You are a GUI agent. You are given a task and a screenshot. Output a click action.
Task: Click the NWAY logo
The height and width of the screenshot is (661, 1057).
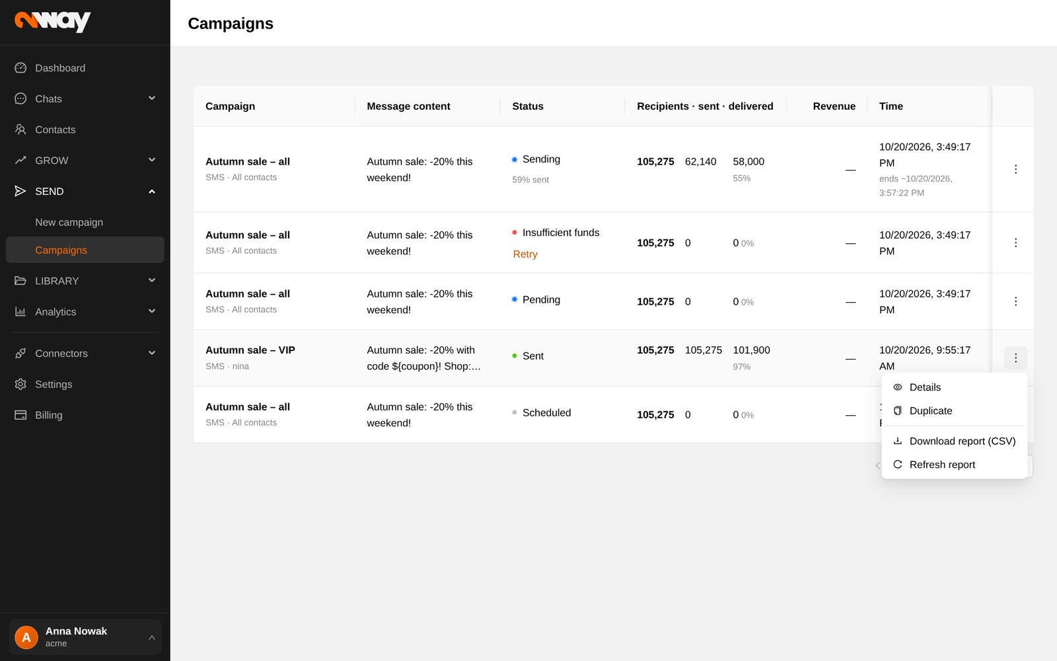pos(53,21)
